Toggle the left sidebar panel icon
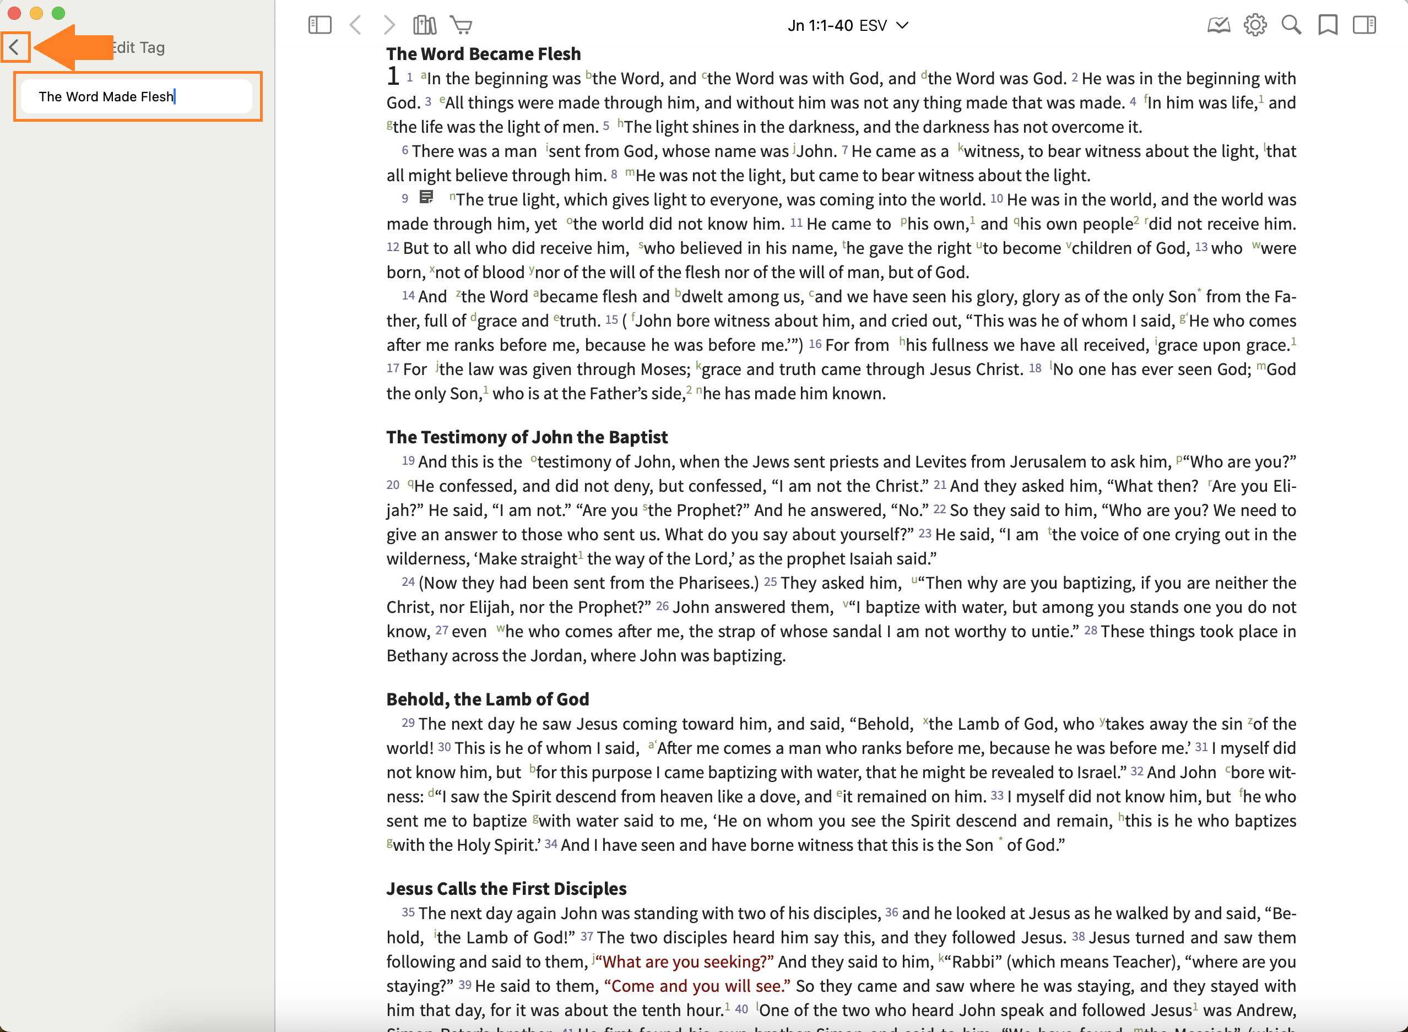Screen dimensions: 1408x1032 [x=319, y=25]
